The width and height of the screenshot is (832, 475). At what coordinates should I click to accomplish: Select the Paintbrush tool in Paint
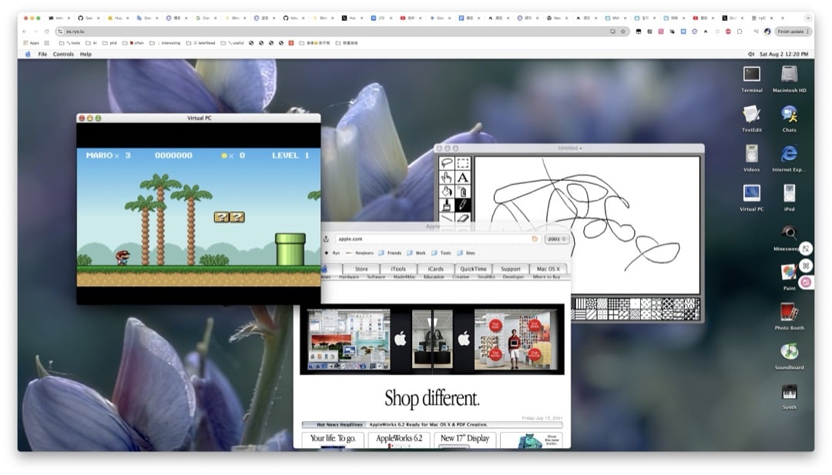[447, 205]
